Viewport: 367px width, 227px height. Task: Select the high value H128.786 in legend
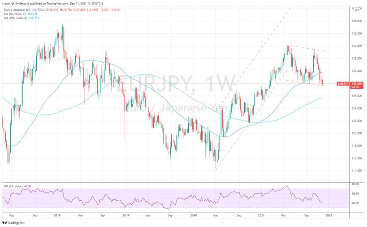pos(66,10)
